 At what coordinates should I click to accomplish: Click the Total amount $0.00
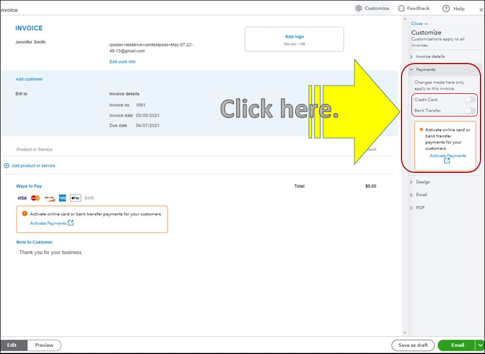(x=371, y=186)
